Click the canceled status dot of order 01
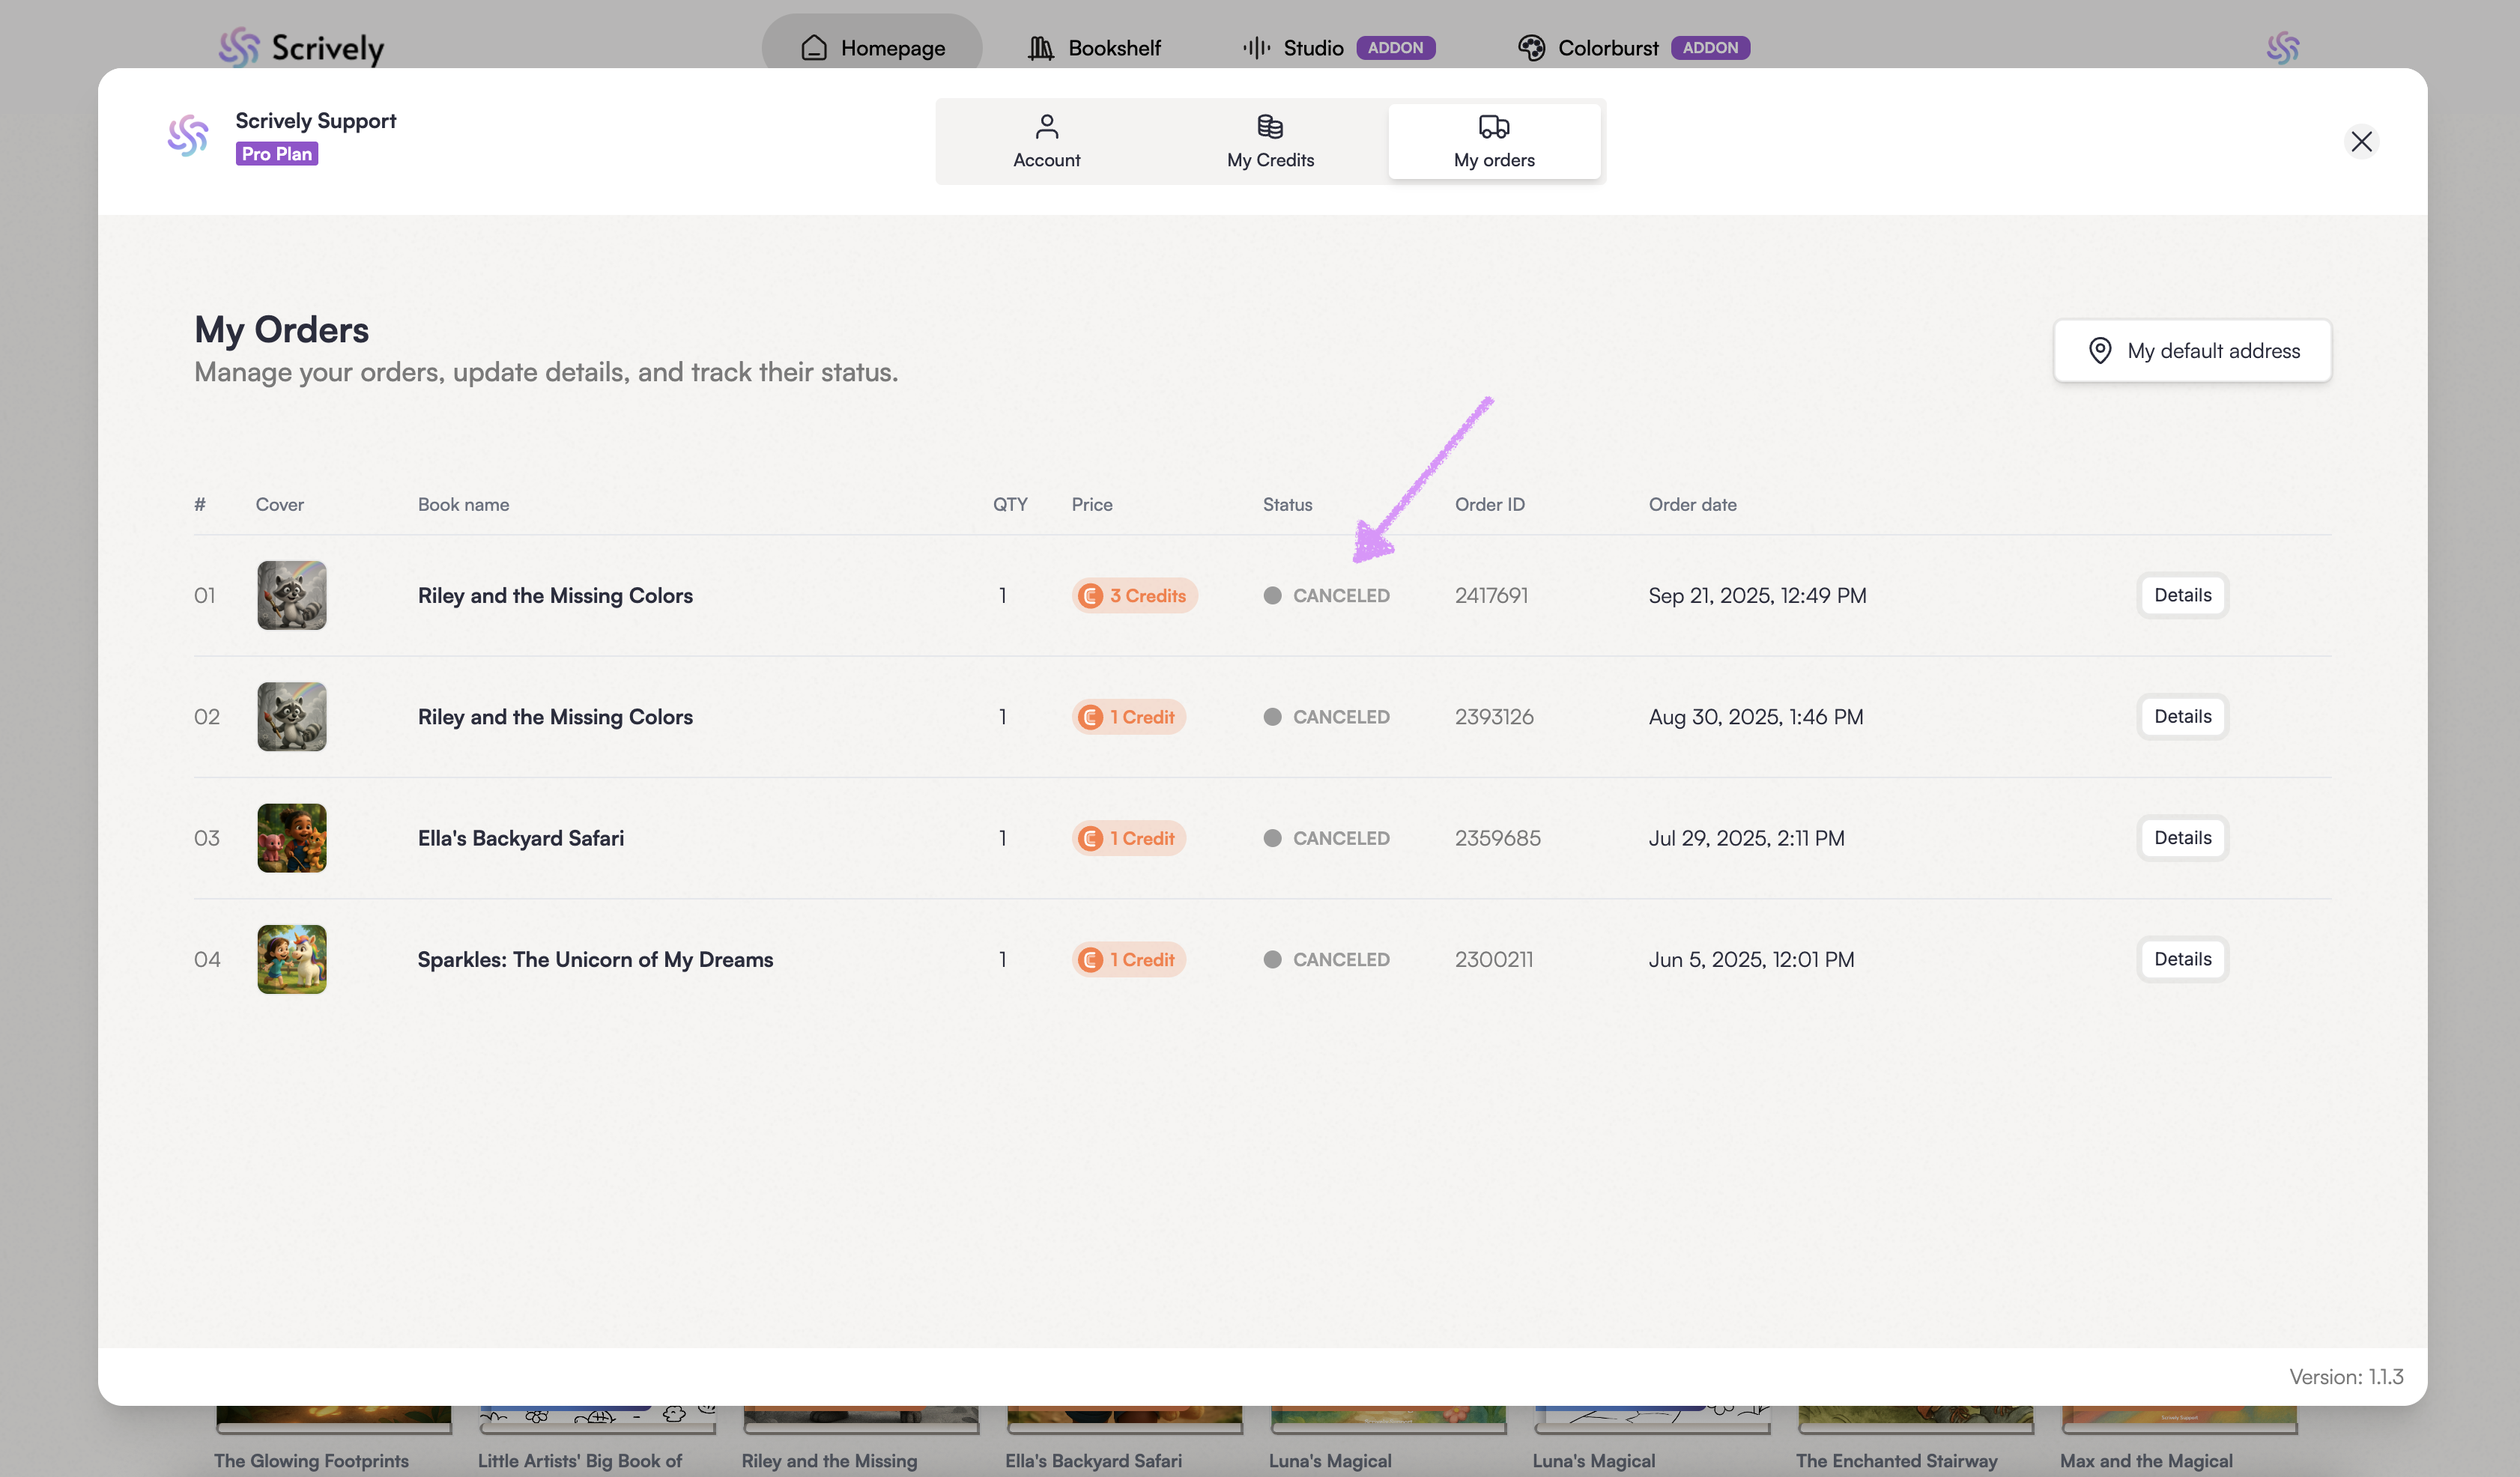The width and height of the screenshot is (2520, 1477). click(1272, 596)
